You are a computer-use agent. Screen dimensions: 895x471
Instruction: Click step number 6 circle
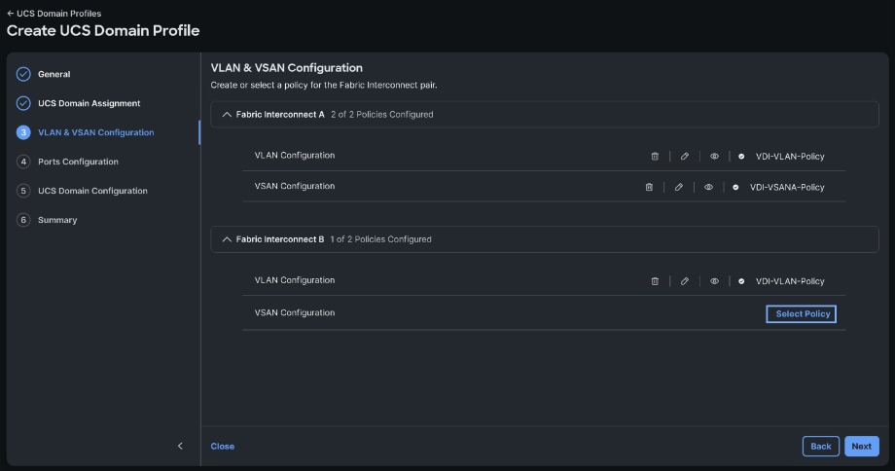click(23, 220)
